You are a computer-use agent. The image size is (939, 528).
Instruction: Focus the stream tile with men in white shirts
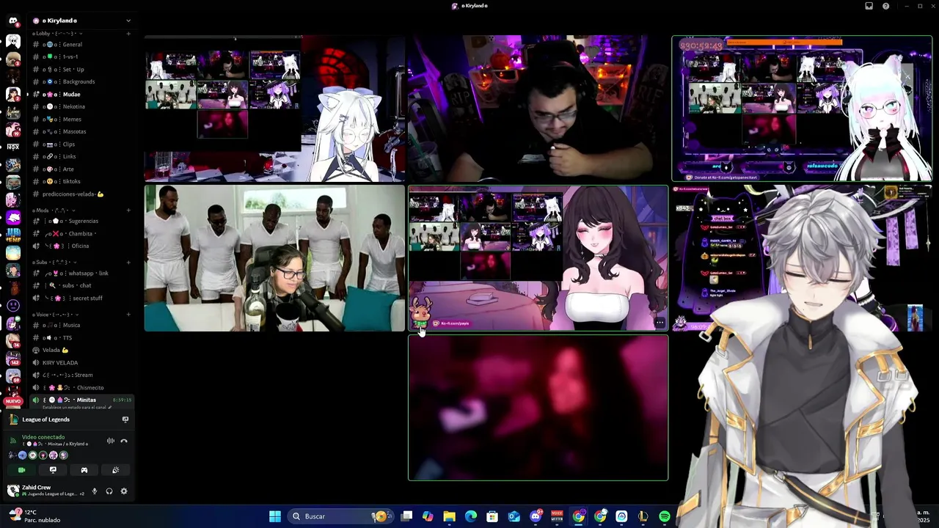point(274,258)
